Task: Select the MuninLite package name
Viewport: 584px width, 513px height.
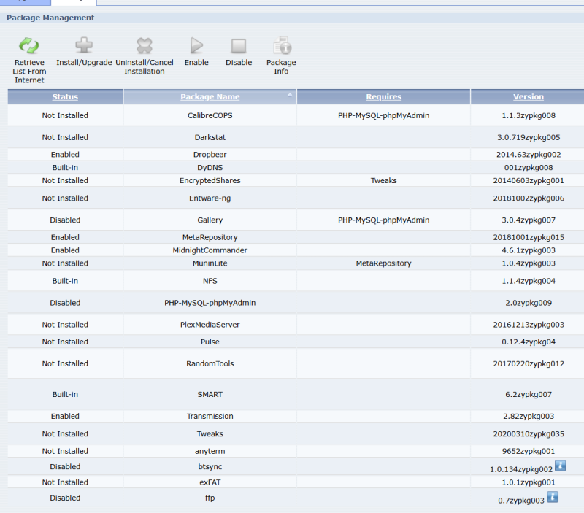Action: [210, 263]
